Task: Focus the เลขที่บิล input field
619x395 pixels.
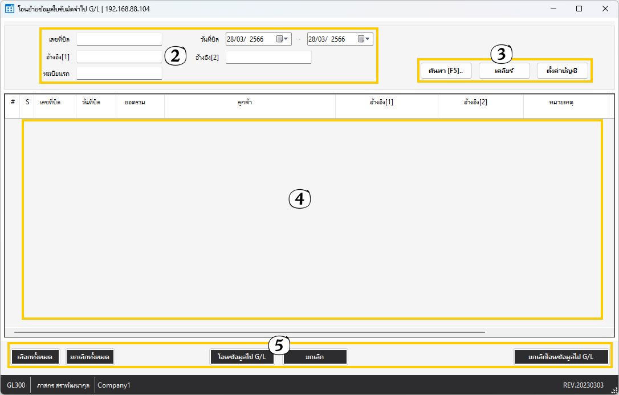Action: 119,39
